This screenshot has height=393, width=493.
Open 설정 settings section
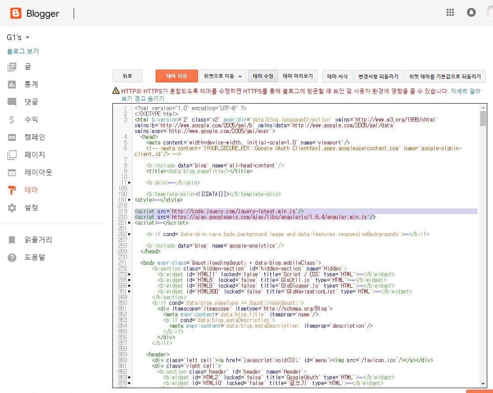[31, 208]
